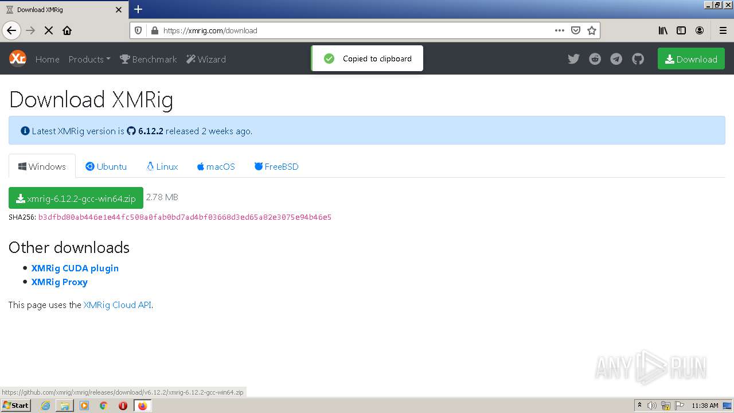Open the Telegram icon link
This screenshot has height=413, width=734.
[616, 59]
